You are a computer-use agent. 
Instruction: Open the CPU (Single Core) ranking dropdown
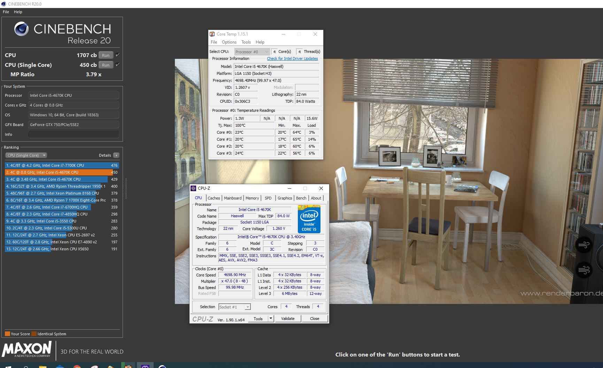(x=26, y=155)
